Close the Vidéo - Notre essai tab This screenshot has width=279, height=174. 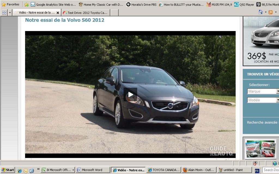(58, 13)
